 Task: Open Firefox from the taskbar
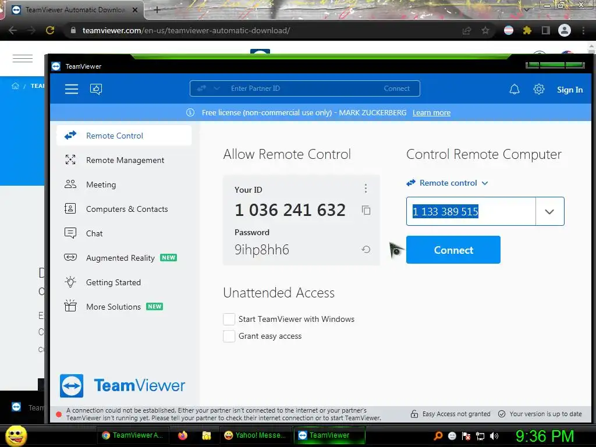pos(183,435)
